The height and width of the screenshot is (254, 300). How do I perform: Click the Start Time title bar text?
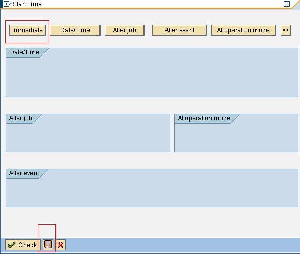(27, 4)
